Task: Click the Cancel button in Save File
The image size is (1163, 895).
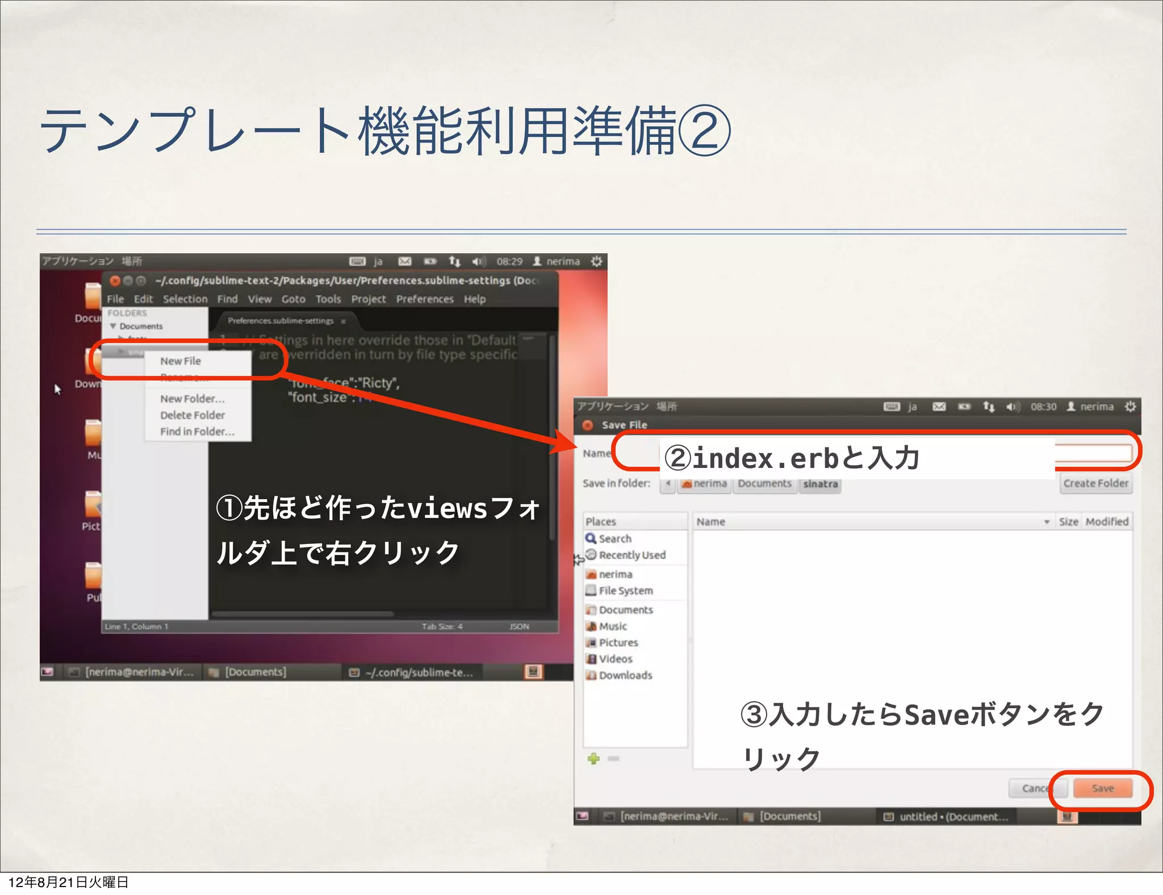Action: [x=1038, y=788]
